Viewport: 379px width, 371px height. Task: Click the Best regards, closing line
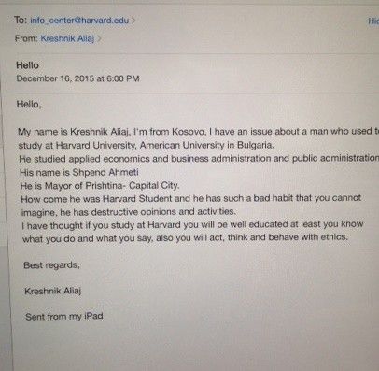click(x=52, y=265)
